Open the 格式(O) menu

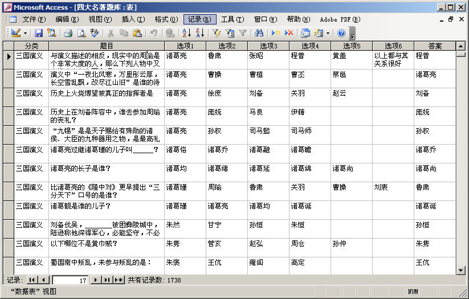pos(166,19)
